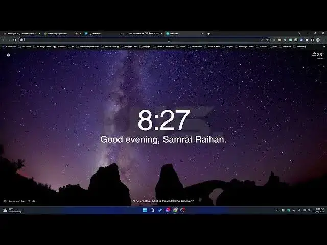Toggle the browser side panel icon
This screenshot has height=245, width=327.
tap(312, 40)
